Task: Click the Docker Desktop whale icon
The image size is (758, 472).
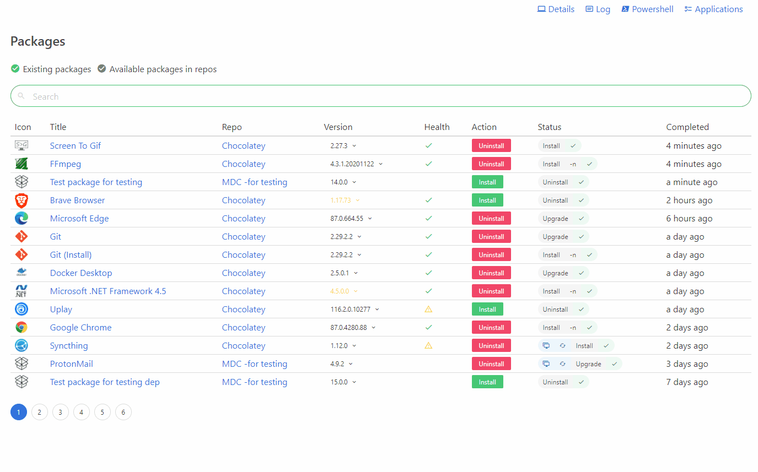Action: pyautogui.click(x=21, y=273)
